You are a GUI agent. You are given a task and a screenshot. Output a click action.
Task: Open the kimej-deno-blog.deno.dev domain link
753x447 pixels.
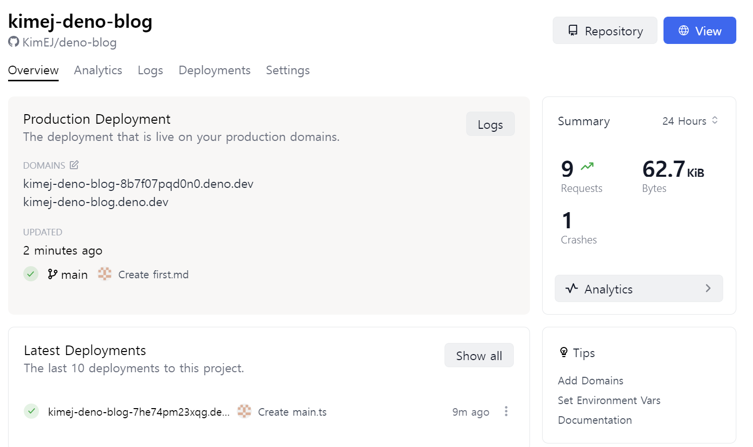pyautogui.click(x=96, y=202)
